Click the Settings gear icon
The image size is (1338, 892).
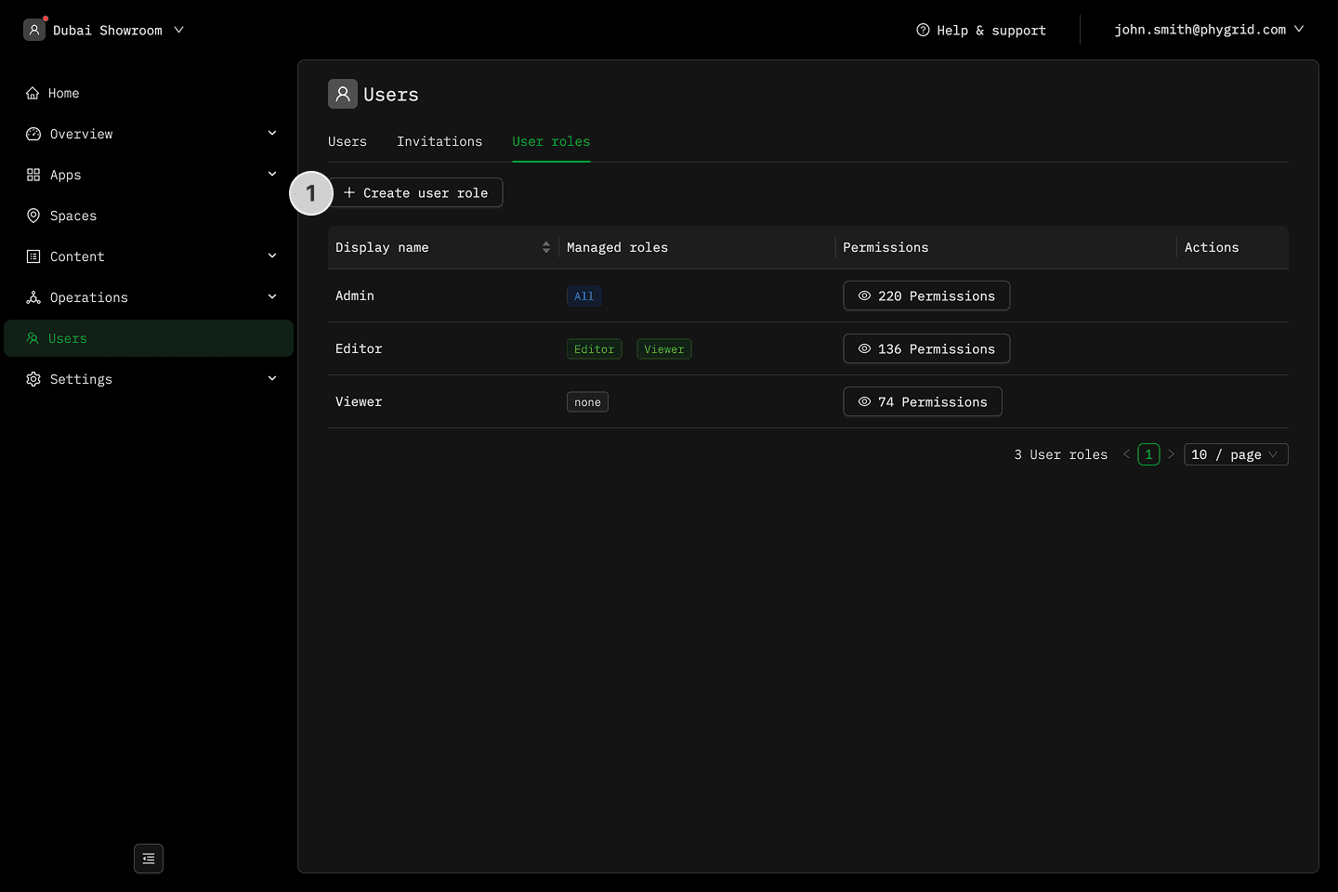click(x=33, y=379)
